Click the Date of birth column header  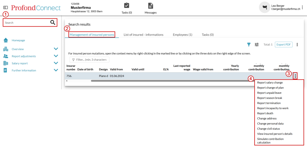click(x=85, y=69)
